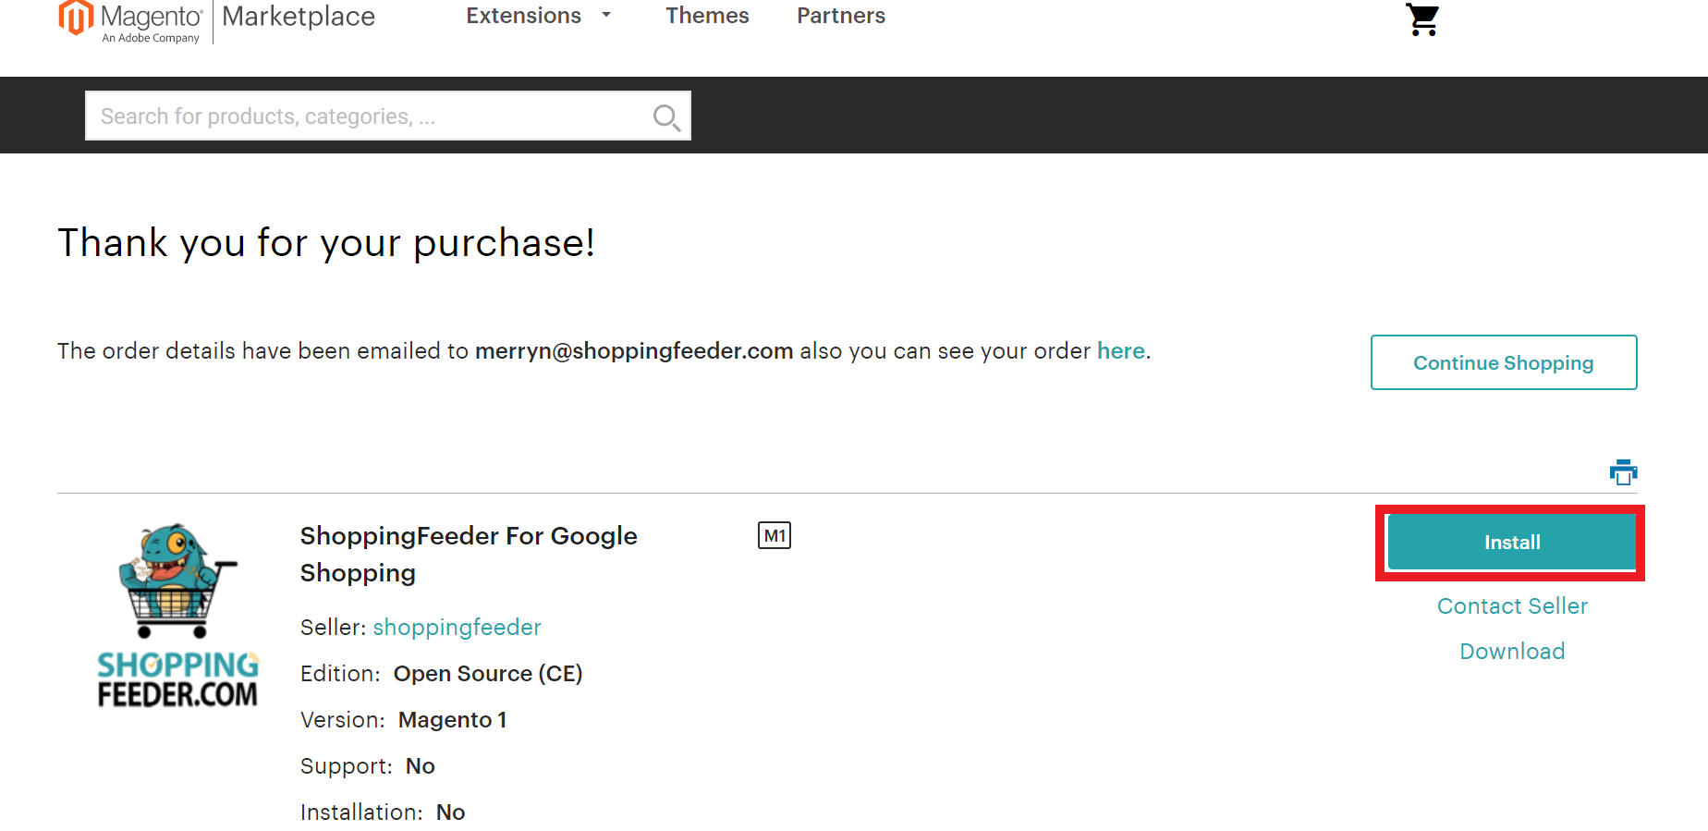Click the M1 version badge
Viewport: 1708px width, 831px height.
pyautogui.click(x=775, y=535)
